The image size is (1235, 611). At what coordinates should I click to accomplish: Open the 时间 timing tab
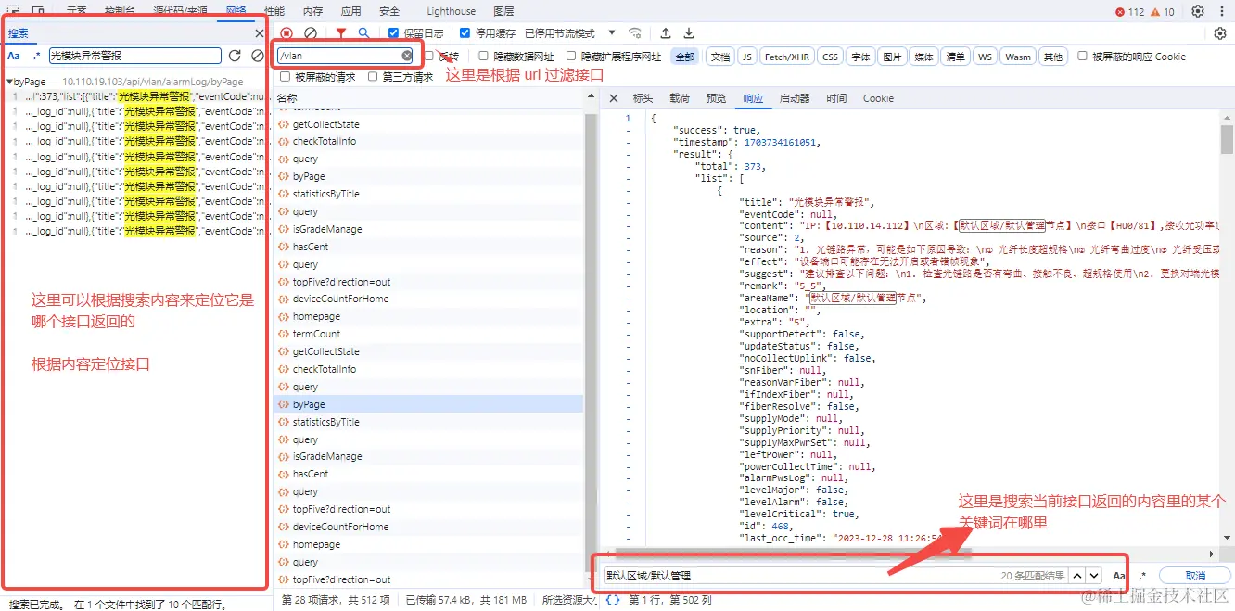click(836, 98)
